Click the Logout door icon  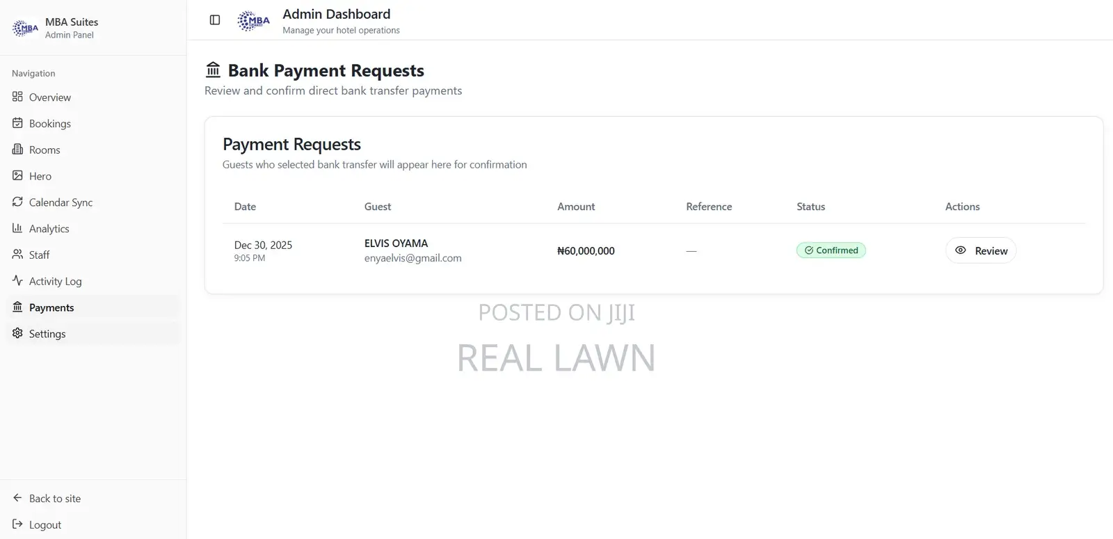pyautogui.click(x=17, y=524)
